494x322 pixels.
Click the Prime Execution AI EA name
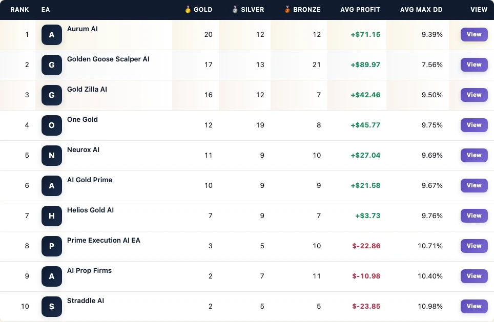pyautogui.click(x=104, y=241)
